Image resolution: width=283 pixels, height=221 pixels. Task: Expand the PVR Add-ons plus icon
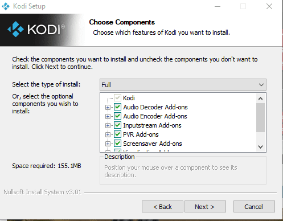point(108,134)
